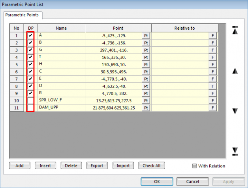Click Pt button for point G
Image resolution: width=248 pixels, height=188 pixels.
click(x=146, y=50)
